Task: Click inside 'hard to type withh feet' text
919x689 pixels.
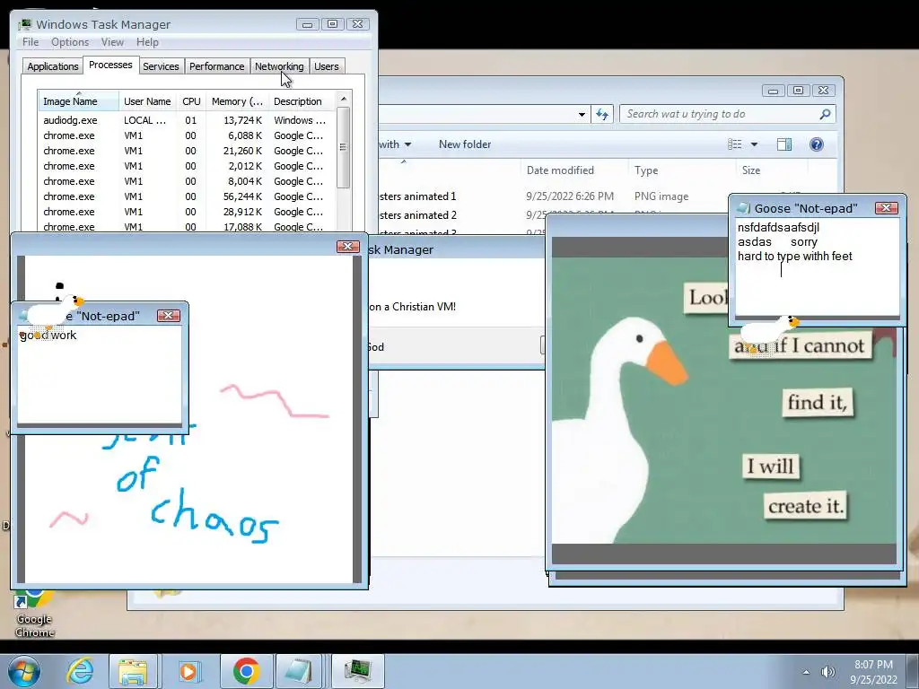Action: pyautogui.click(x=795, y=256)
